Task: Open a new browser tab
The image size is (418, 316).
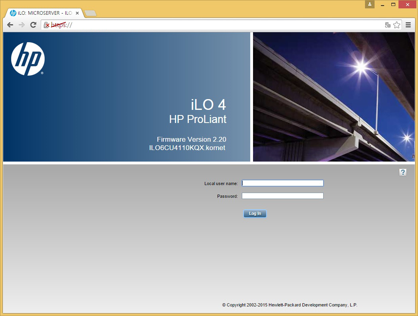Action: pyautogui.click(x=90, y=13)
